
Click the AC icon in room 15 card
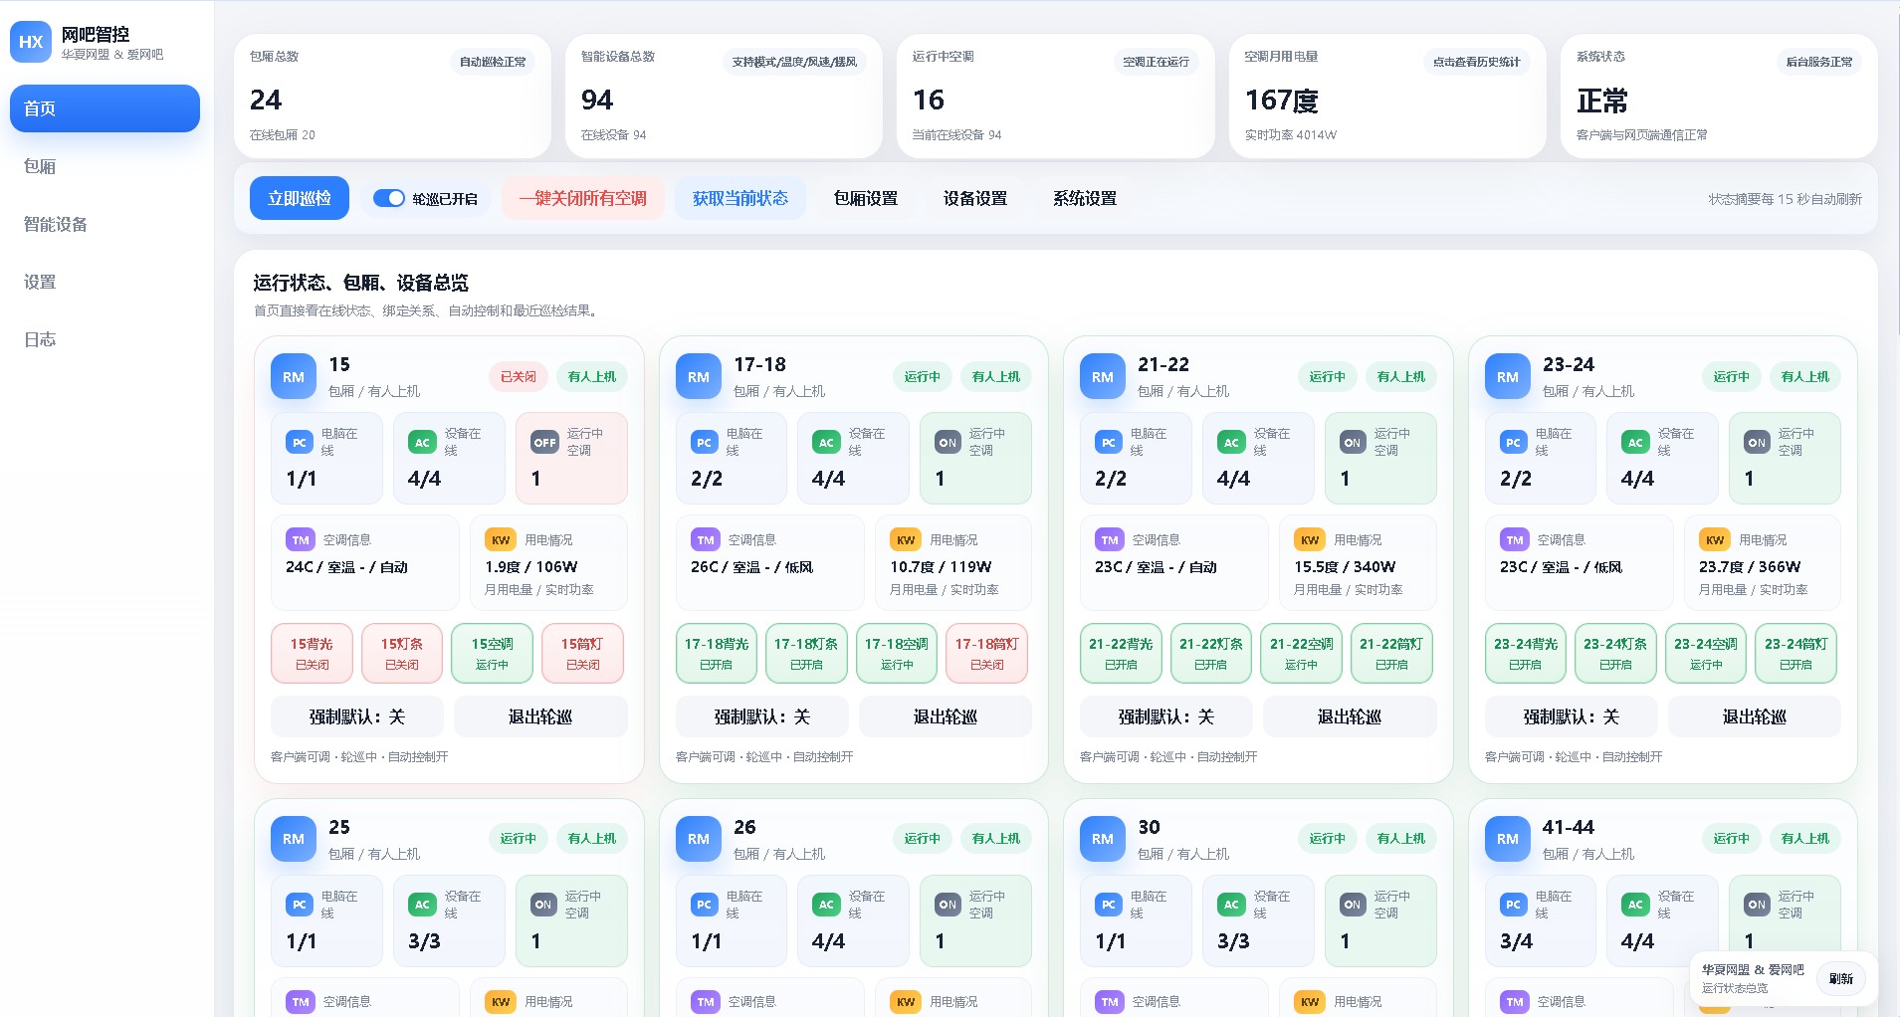point(423,443)
